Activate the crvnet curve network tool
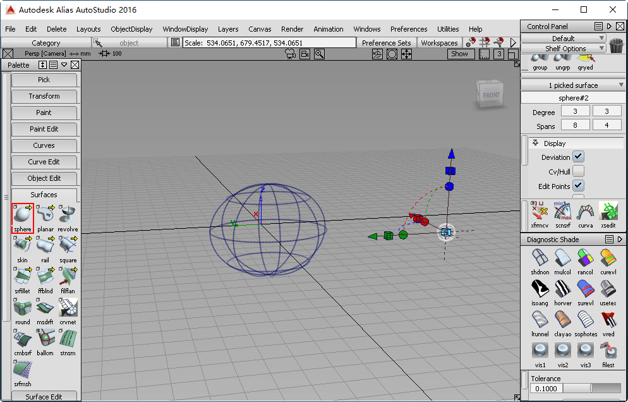Screen dimensions: 628x402 tap(68, 311)
